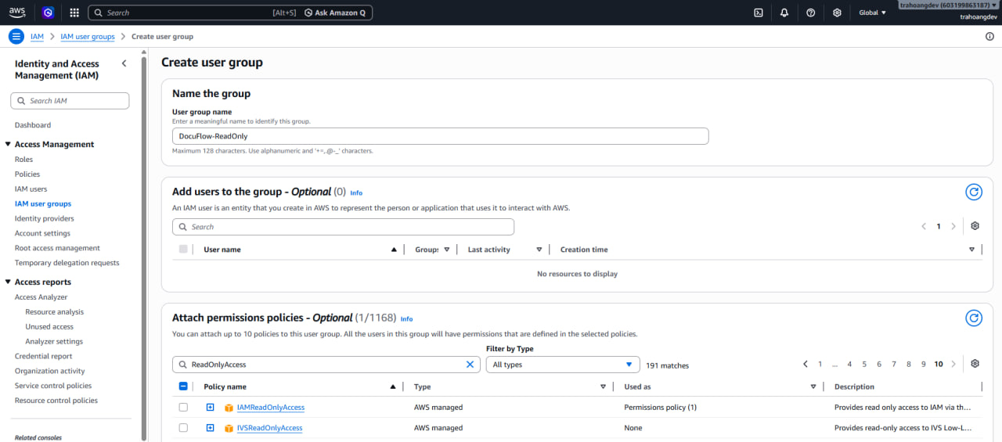The height and width of the screenshot is (442, 1002).
Task: Open the trahoangdev account menu
Action: click(x=948, y=5)
